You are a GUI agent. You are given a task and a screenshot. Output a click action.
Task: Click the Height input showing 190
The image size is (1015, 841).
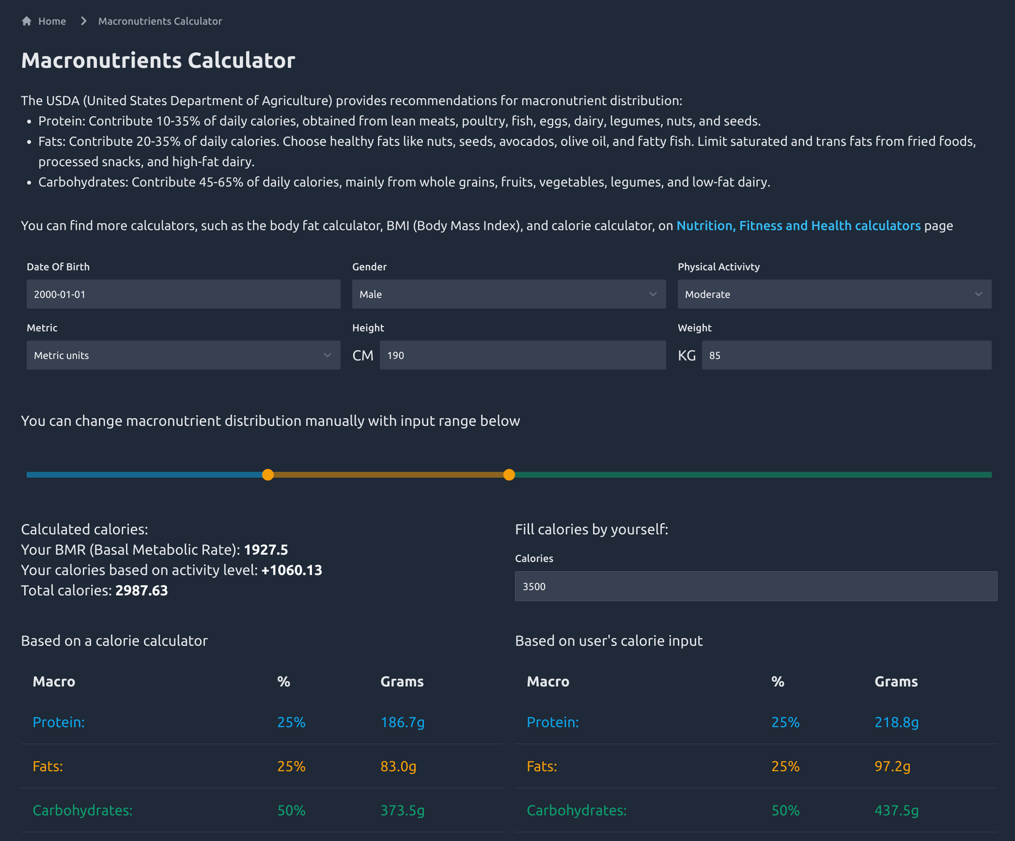click(x=523, y=355)
